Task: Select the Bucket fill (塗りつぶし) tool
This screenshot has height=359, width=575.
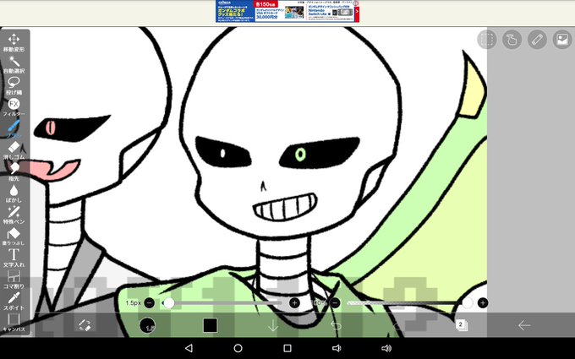Action: (x=14, y=237)
